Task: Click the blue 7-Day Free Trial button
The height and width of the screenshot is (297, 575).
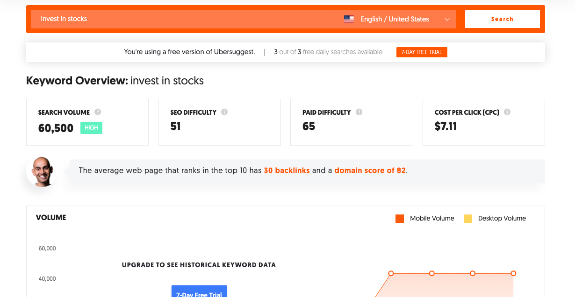Action: pos(199,291)
